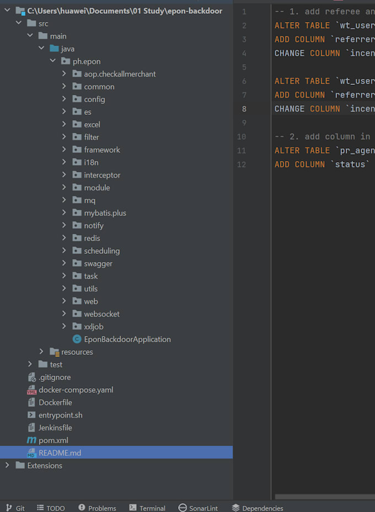
Task: Select the swagger package row
Action: click(116, 264)
